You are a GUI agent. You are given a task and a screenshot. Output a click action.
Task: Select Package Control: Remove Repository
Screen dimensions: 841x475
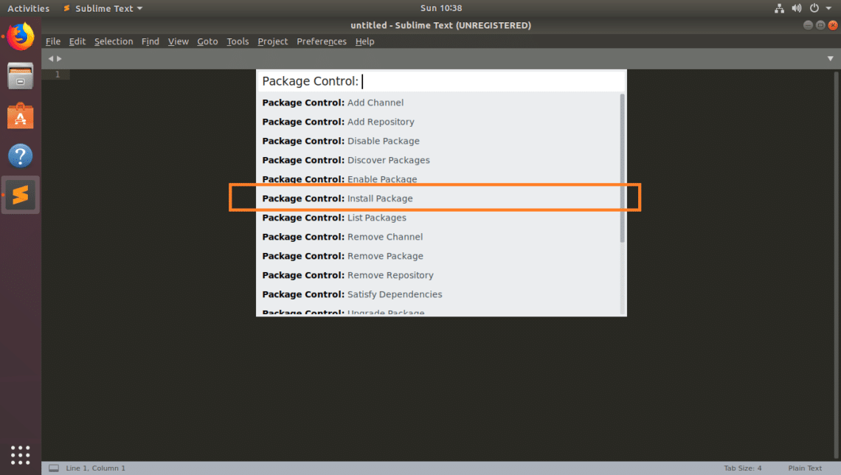tap(438, 275)
